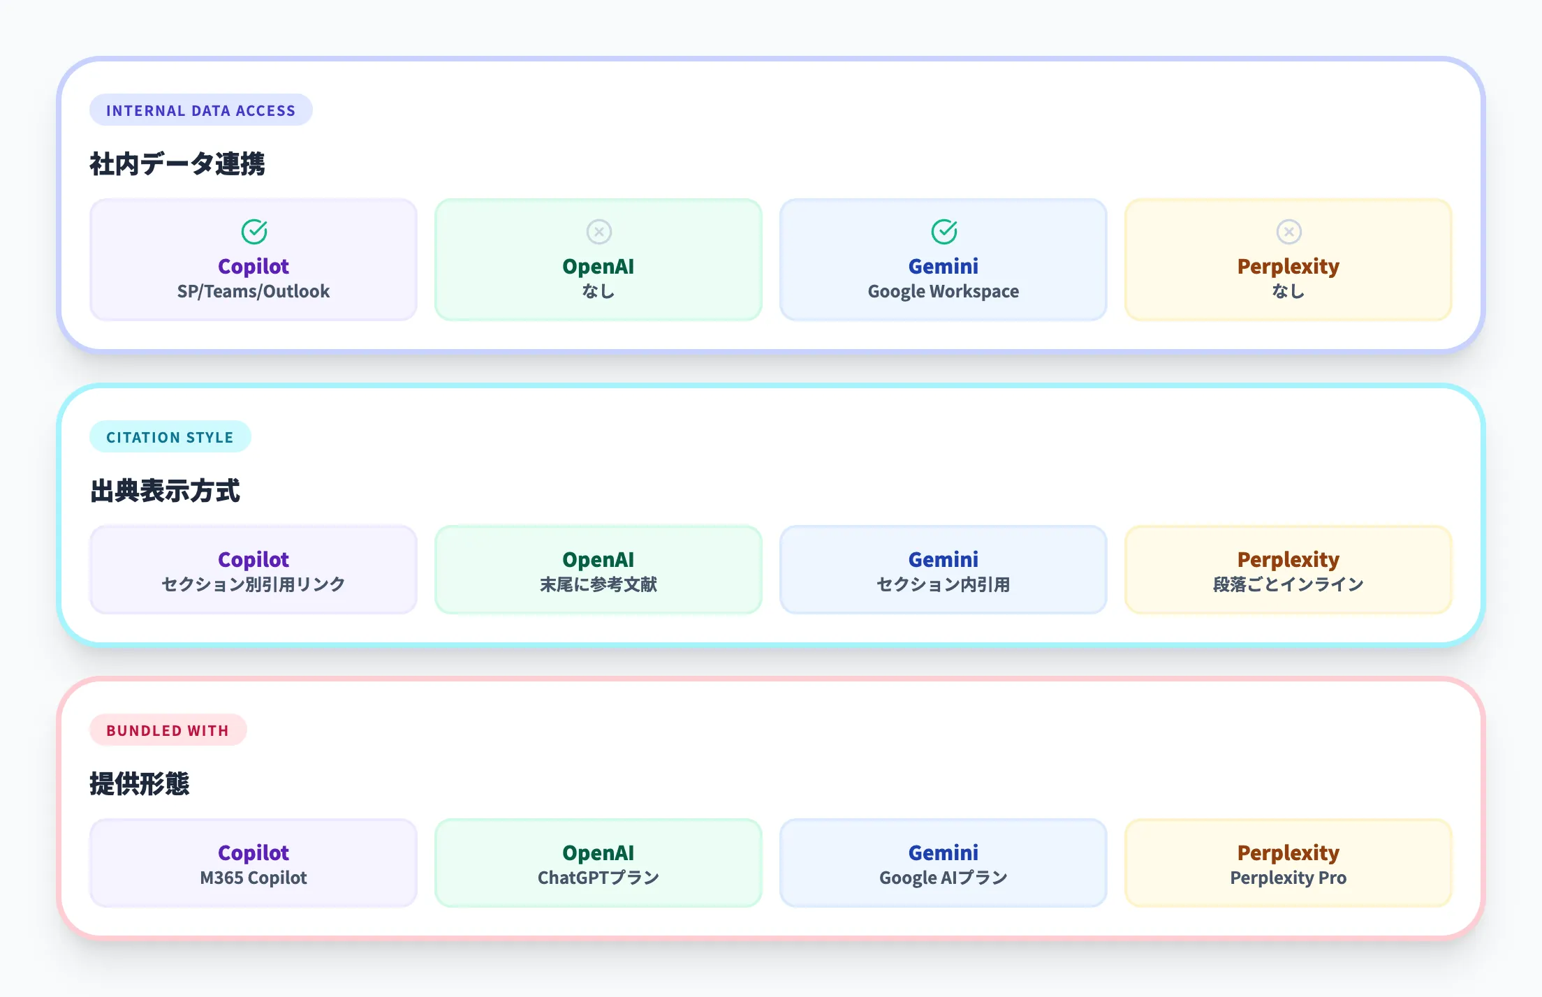Image resolution: width=1542 pixels, height=997 pixels.
Task: Click the Gemini Google AIプラン card
Action: [x=943, y=864]
